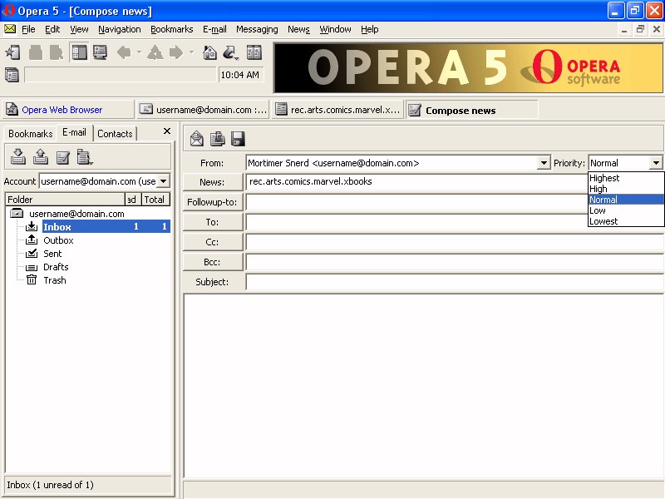
Task: Click the send message envelope icon
Action: click(196, 139)
